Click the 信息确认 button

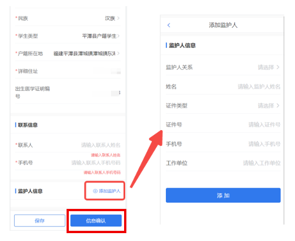[x=96, y=221]
